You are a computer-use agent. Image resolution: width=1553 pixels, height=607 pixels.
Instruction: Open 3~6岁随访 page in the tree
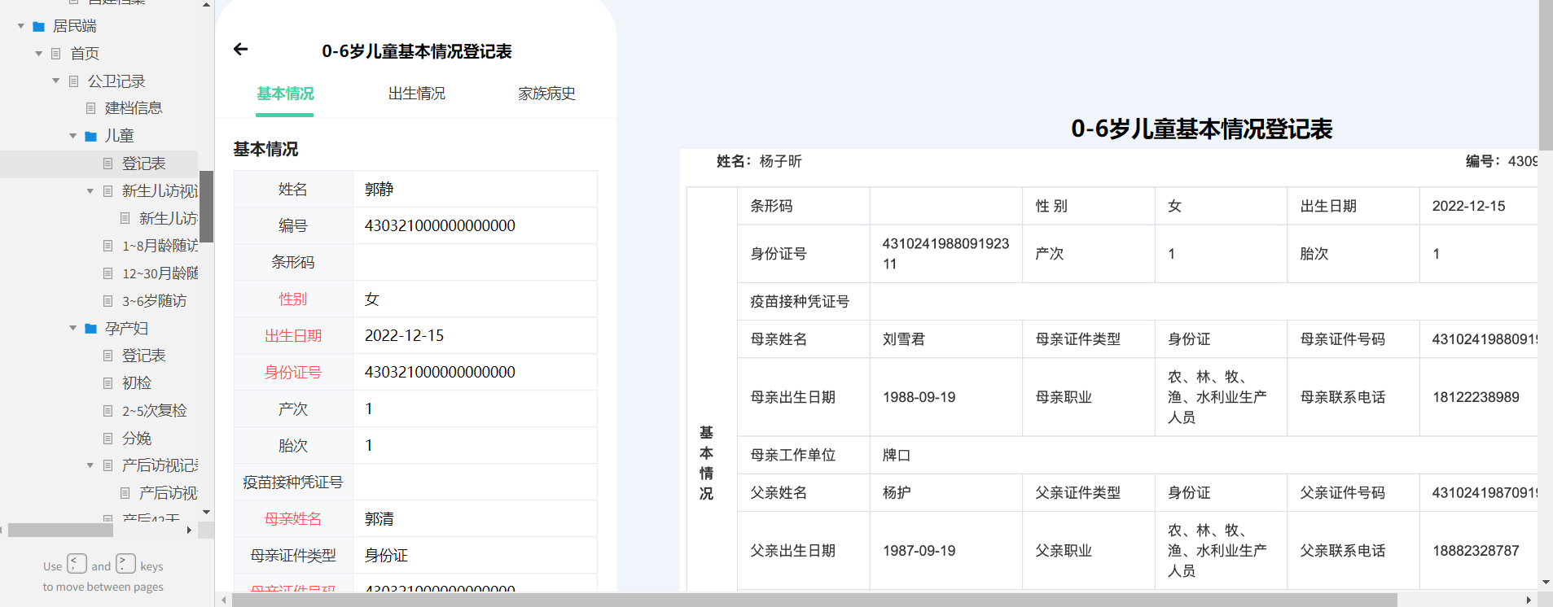tap(154, 301)
